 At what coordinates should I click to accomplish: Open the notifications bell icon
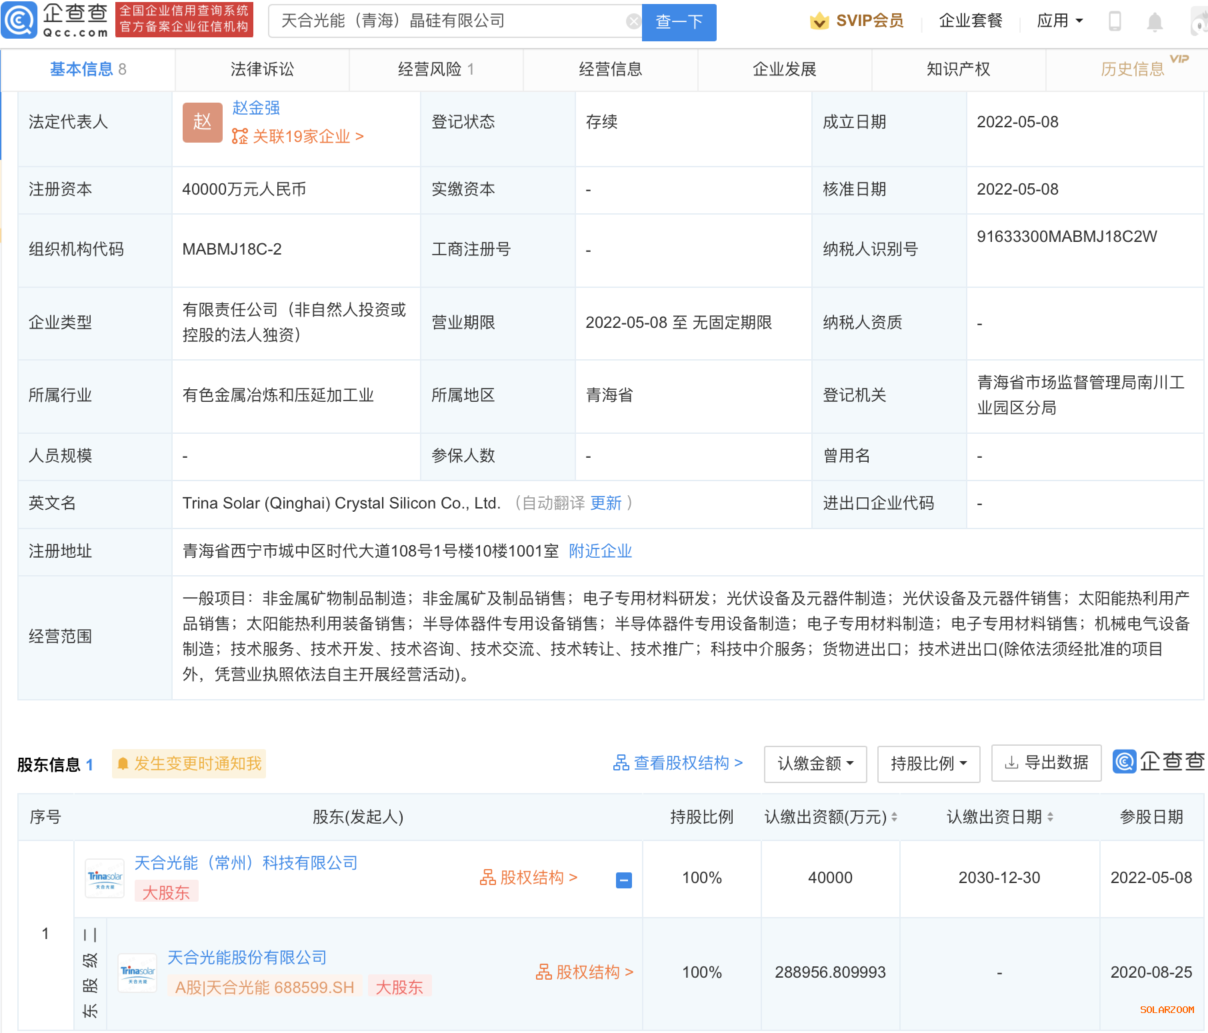coord(1155,22)
